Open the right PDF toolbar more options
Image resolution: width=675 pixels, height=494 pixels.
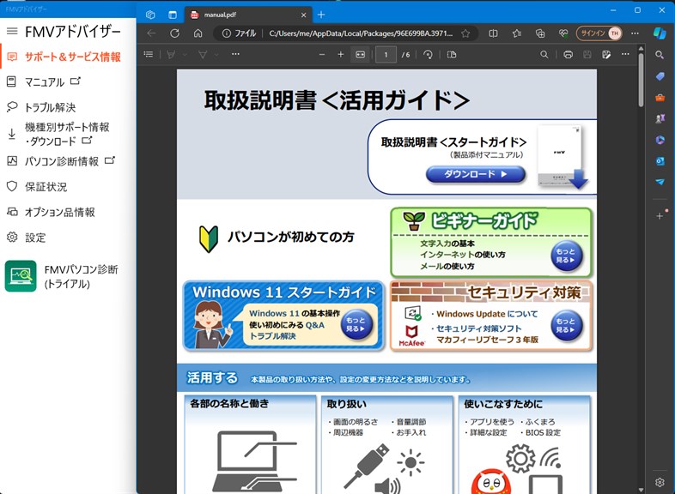pyautogui.click(x=625, y=55)
